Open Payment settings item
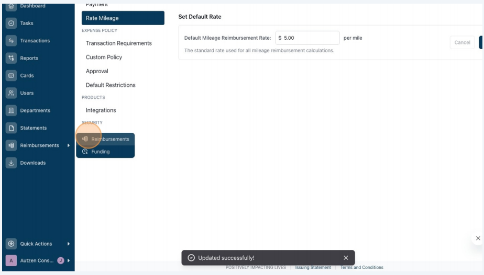The width and height of the screenshot is (484, 275). click(96, 5)
